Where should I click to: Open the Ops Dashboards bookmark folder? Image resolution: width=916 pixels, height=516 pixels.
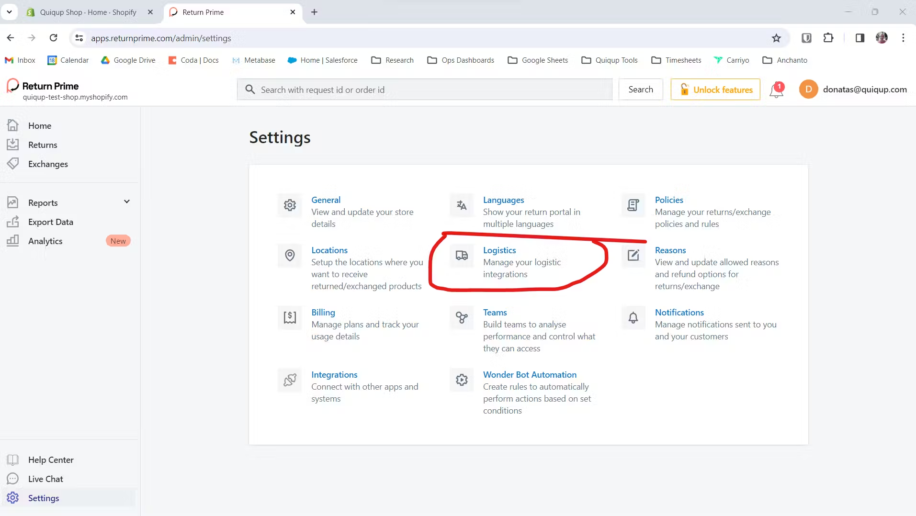click(x=461, y=60)
